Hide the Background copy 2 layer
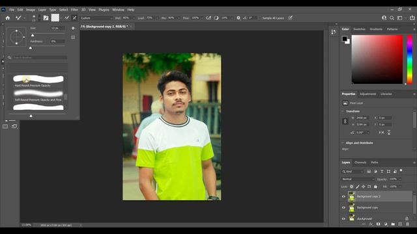 [343, 196]
